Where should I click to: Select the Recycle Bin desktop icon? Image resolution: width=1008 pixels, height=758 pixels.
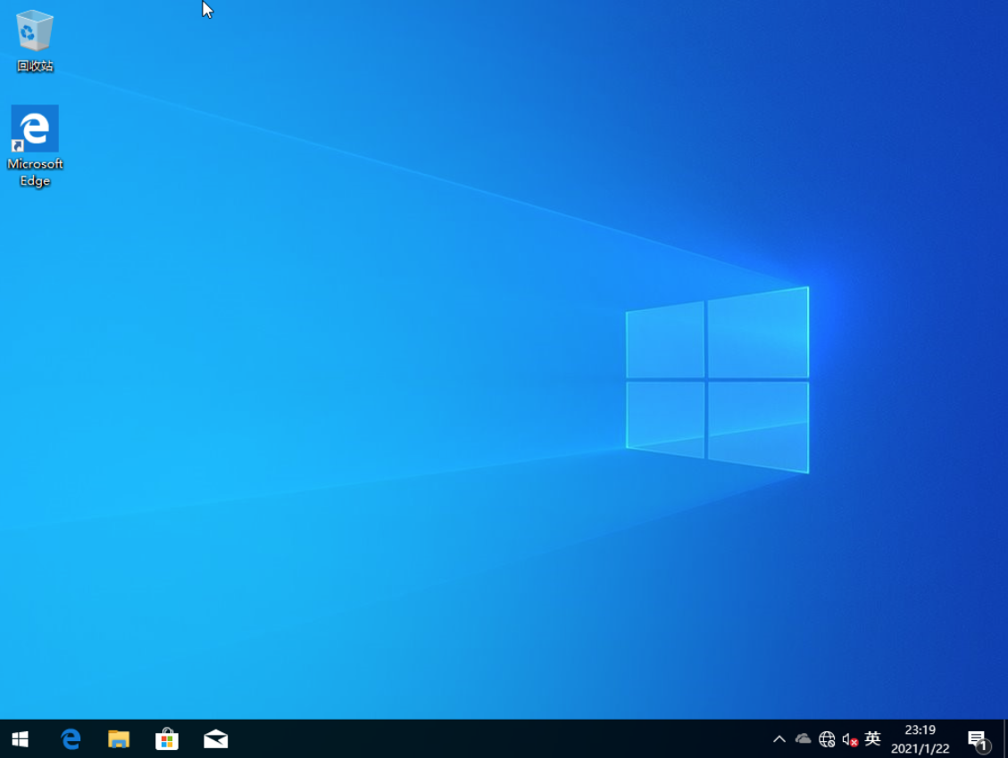(35, 40)
